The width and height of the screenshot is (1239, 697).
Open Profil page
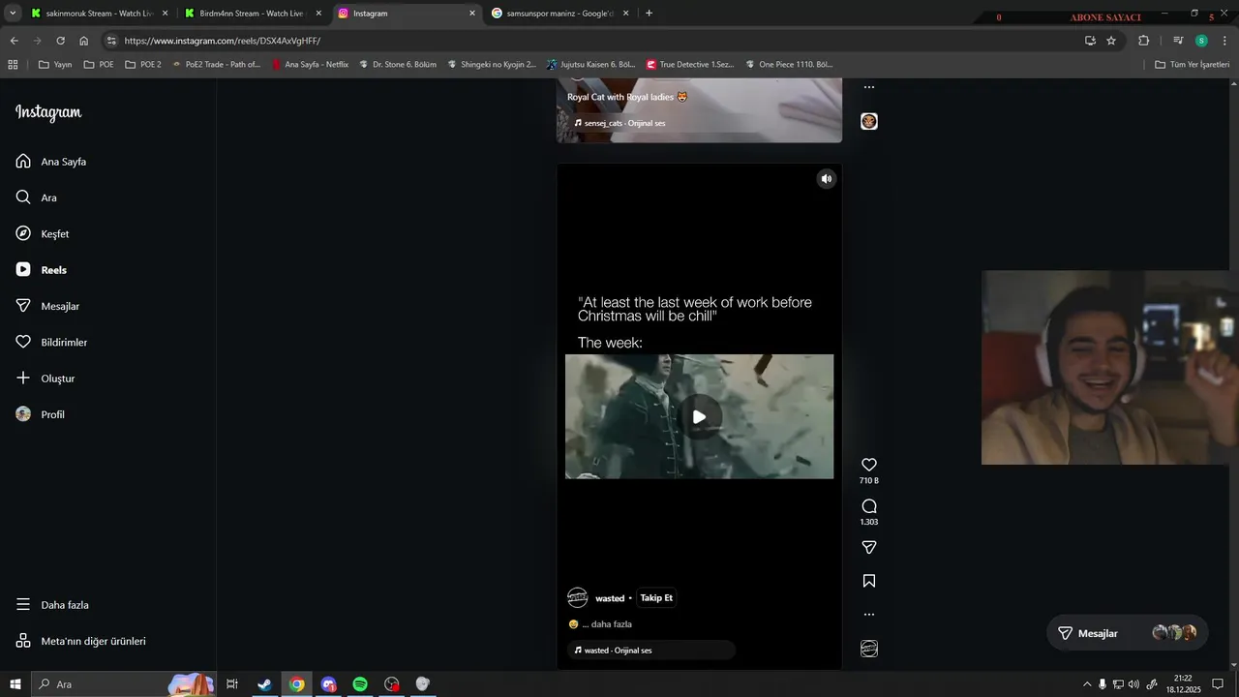click(x=41, y=414)
